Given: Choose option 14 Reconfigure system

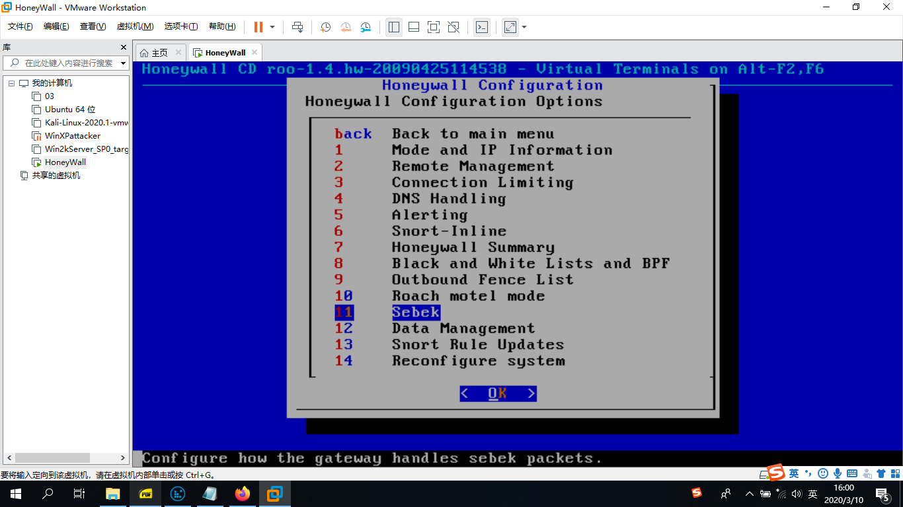Looking at the screenshot, I should coord(450,360).
